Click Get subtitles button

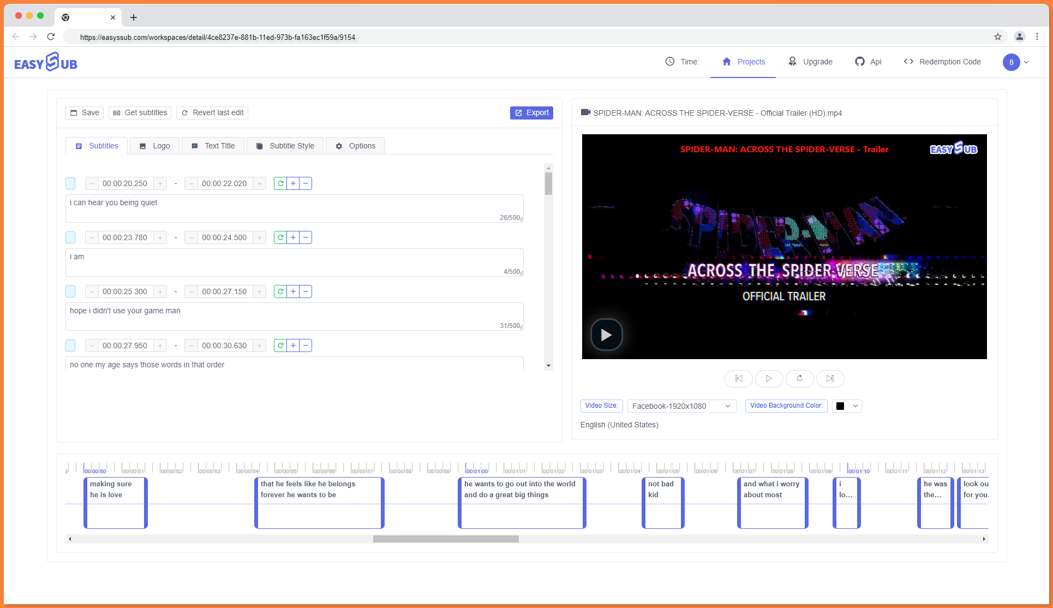tap(140, 113)
